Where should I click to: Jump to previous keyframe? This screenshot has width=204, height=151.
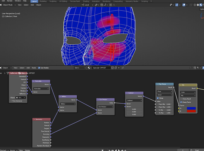click(x=113, y=150)
